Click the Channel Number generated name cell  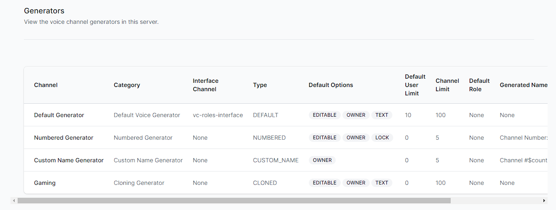[x=524, y=138]
